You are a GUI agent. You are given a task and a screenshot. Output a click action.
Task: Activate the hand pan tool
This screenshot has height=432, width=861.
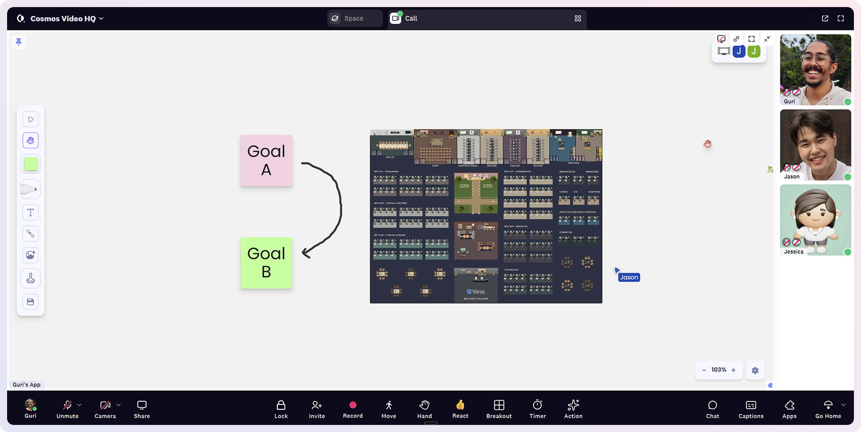[31, 140]
